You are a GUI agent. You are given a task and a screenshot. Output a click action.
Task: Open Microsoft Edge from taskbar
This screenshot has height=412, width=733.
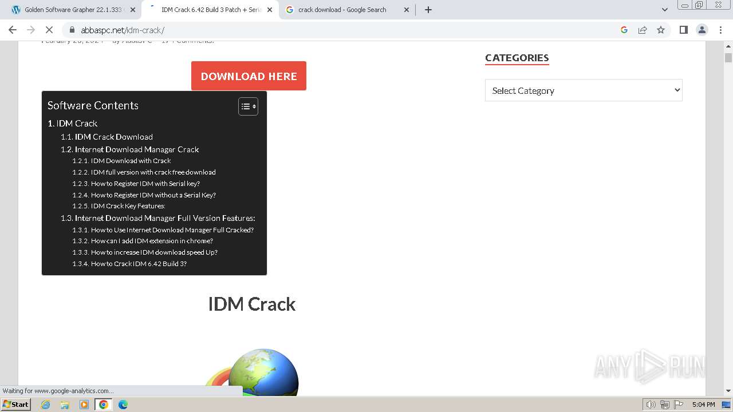(x=123, y=405)
